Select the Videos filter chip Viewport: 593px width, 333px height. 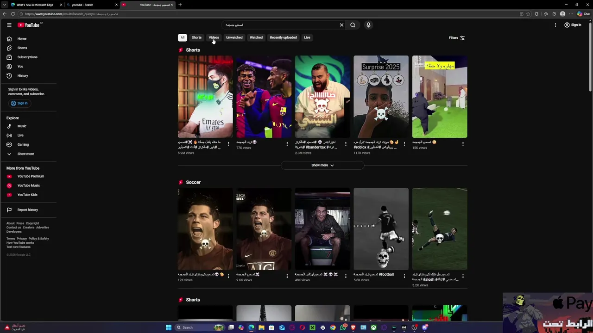(214, 37)
